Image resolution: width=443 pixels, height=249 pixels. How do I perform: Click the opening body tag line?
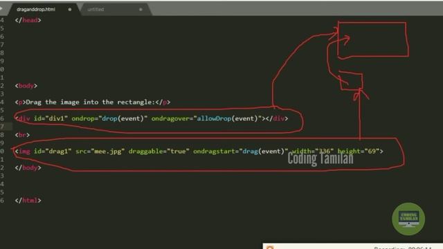tap(26, 86)
